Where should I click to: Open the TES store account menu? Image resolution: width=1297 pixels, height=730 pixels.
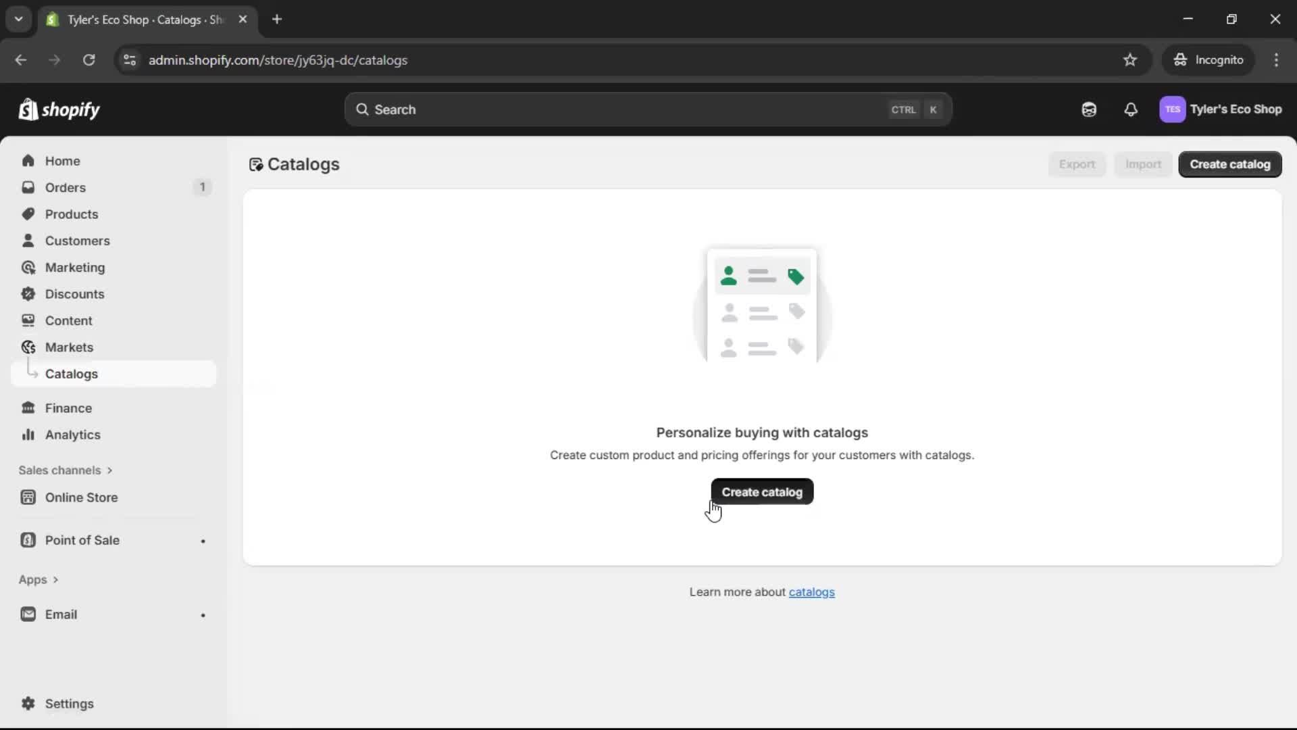click(x=1221, y=109)
